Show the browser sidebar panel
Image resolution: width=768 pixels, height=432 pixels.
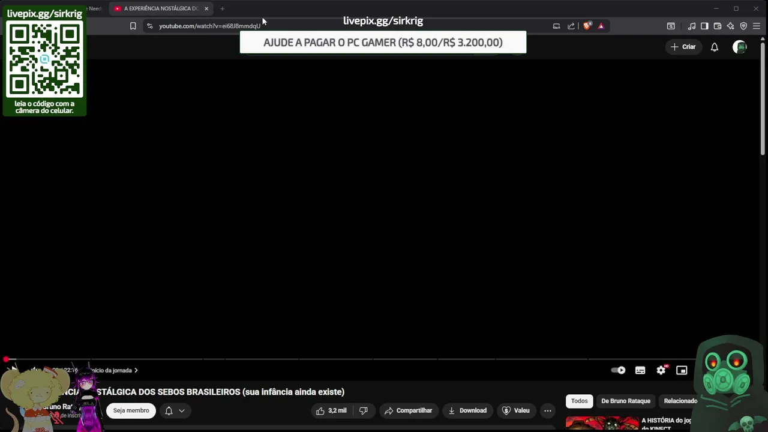coord(704,26)
